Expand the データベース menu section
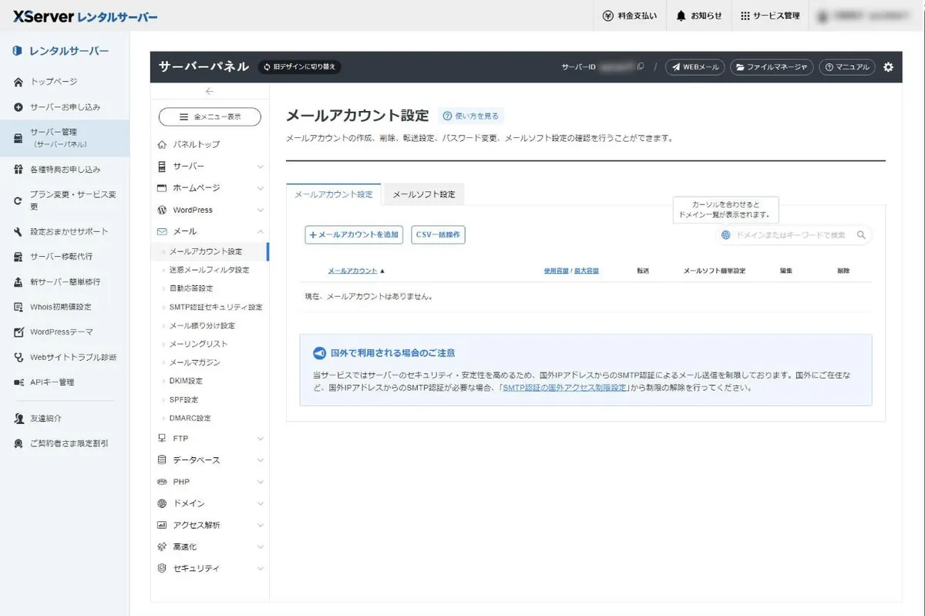The width and height of the screenshot is (925, 616). point(210,460)
